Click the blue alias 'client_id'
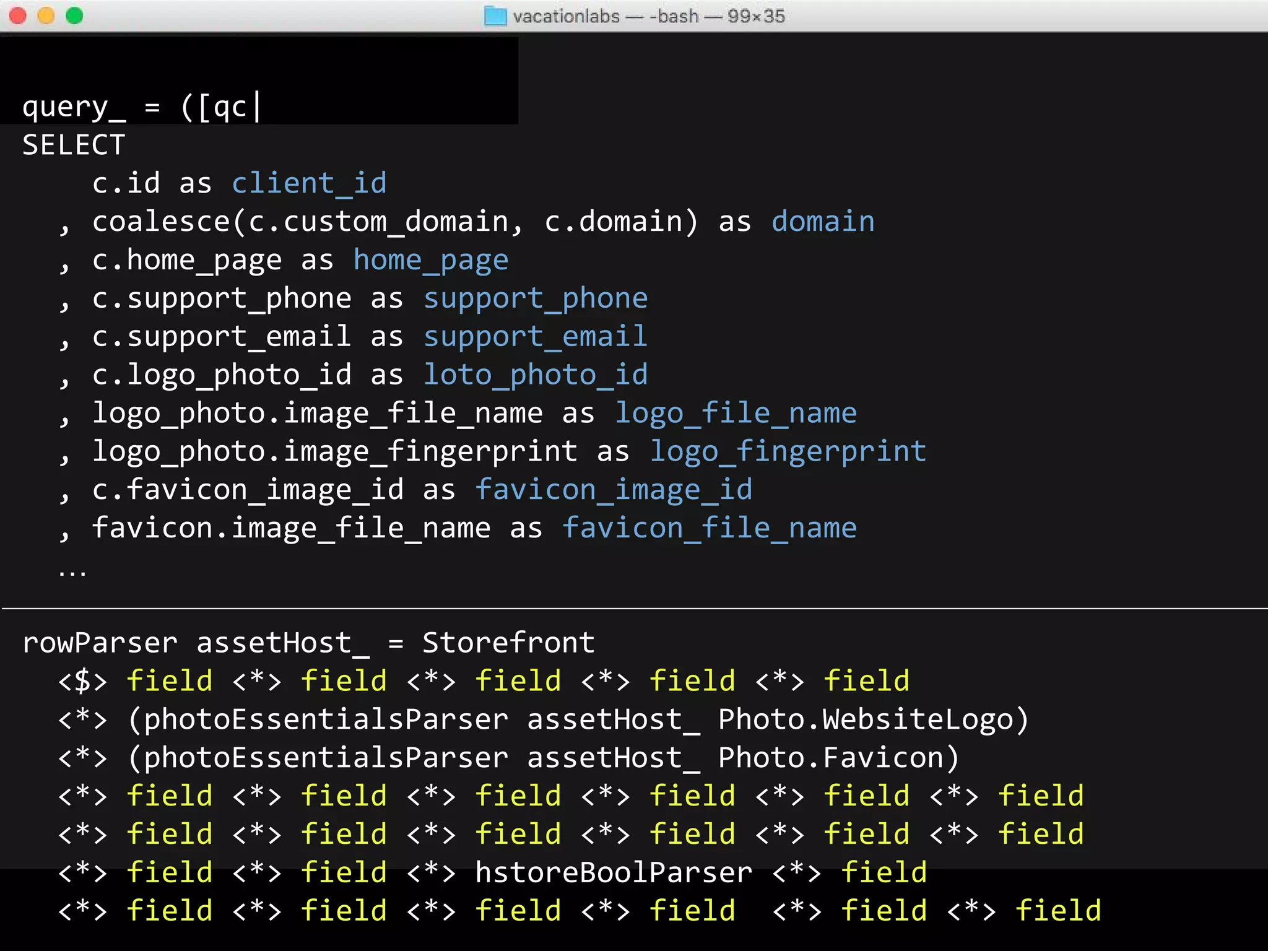 [310, 183]
